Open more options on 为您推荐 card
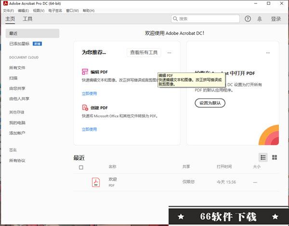 169,53
